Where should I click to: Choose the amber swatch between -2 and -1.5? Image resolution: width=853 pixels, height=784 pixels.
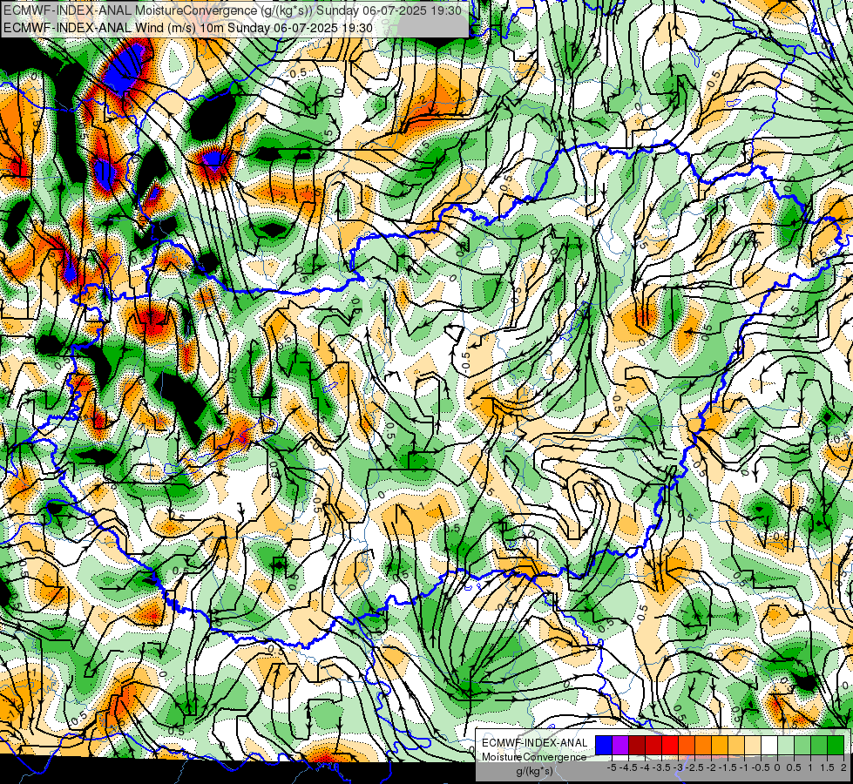point(720,746)
